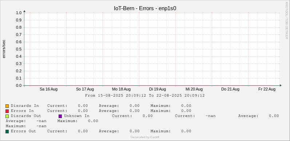Click the orange Discards In swatch
Viewport: 290px width, 141px height.
pos(7,106)
